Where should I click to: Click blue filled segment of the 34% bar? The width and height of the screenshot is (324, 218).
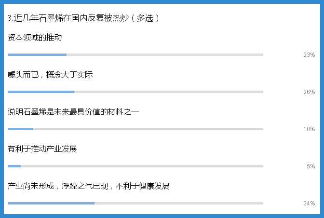tap(51, 203)
